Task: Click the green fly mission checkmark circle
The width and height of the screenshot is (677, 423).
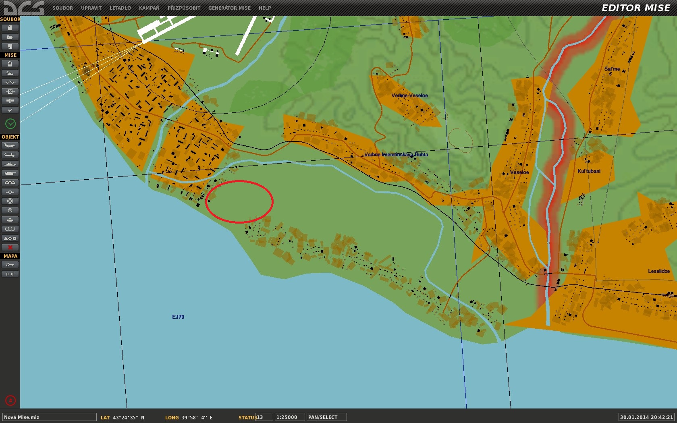Action: coord(10,124)
